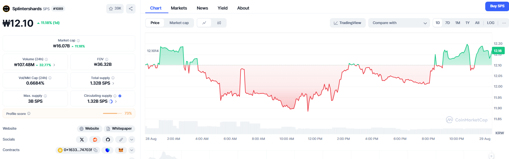Click the Buy SPS button
Image resolution: width=509 pixels, height=159 pixels.
[497, 6]
